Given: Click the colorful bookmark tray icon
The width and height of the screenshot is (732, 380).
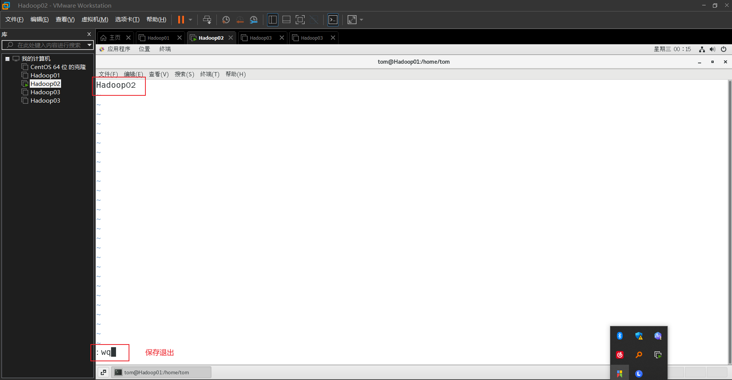Looking at the screenshot, I should coord(620,374).
